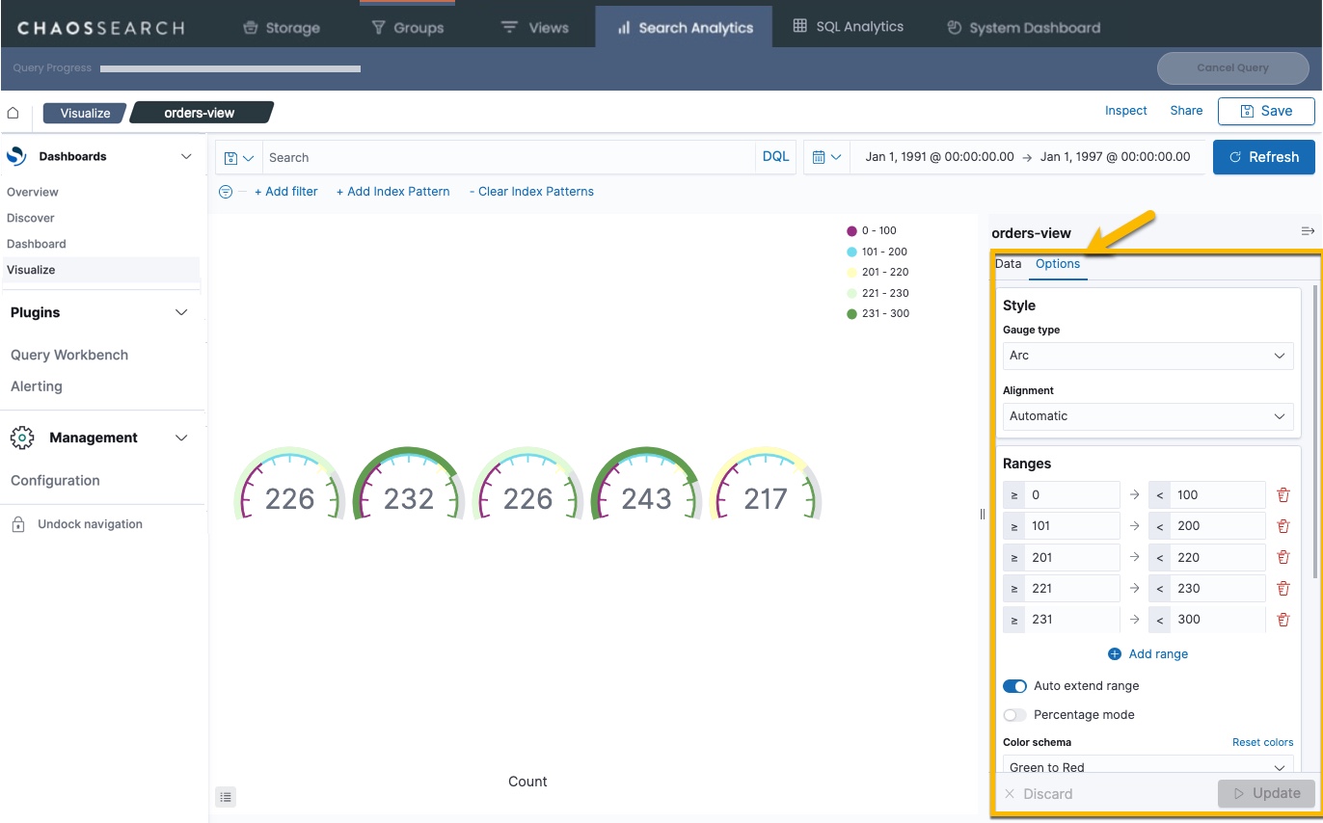This screenshot has width=1323, height=823.
Task: Click the blue 101 - 200 legend color
Action: pos(851,252)
